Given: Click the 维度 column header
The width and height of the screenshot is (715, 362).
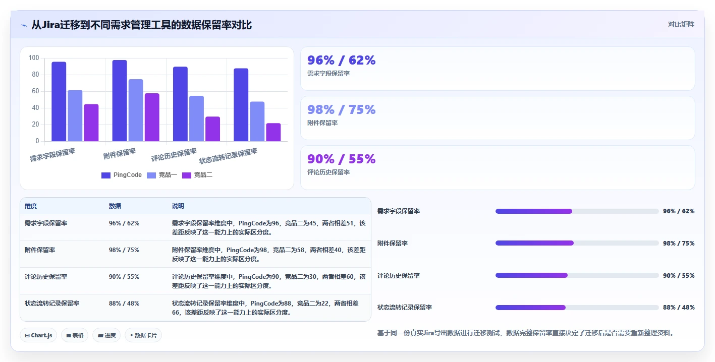Looking at the screenshot, I should [x=31, y=206].
